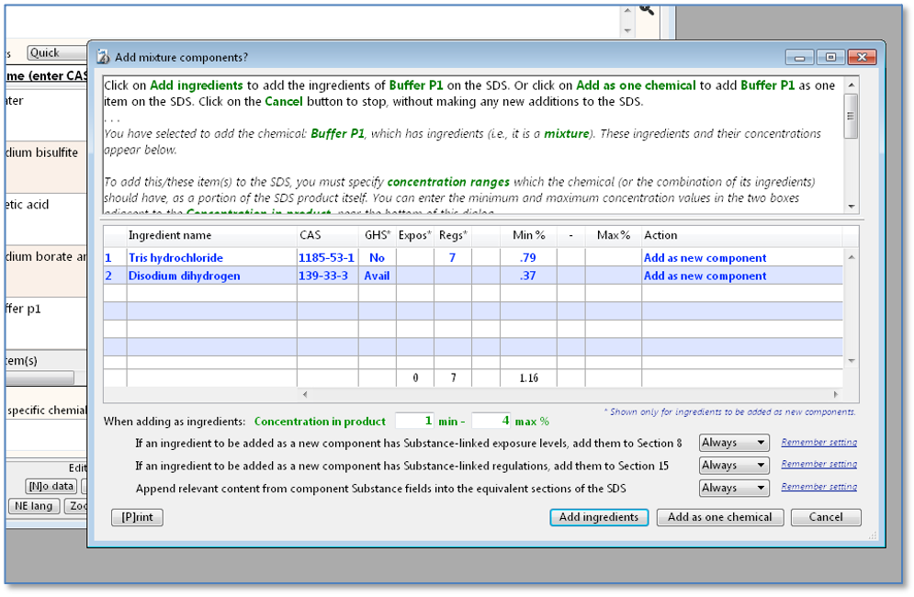Click Add ingredients button
914x597 pixels.
tap(599, 517)
